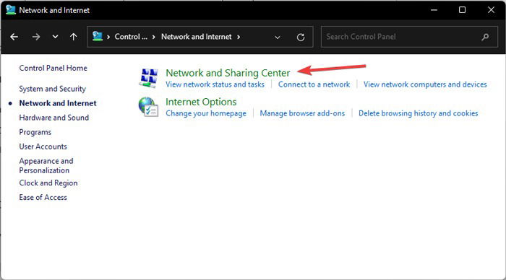The height and width of the screenshot is (280, 506).
Task: Click the Network and Sharing Center icon
Action: (149, 78)
